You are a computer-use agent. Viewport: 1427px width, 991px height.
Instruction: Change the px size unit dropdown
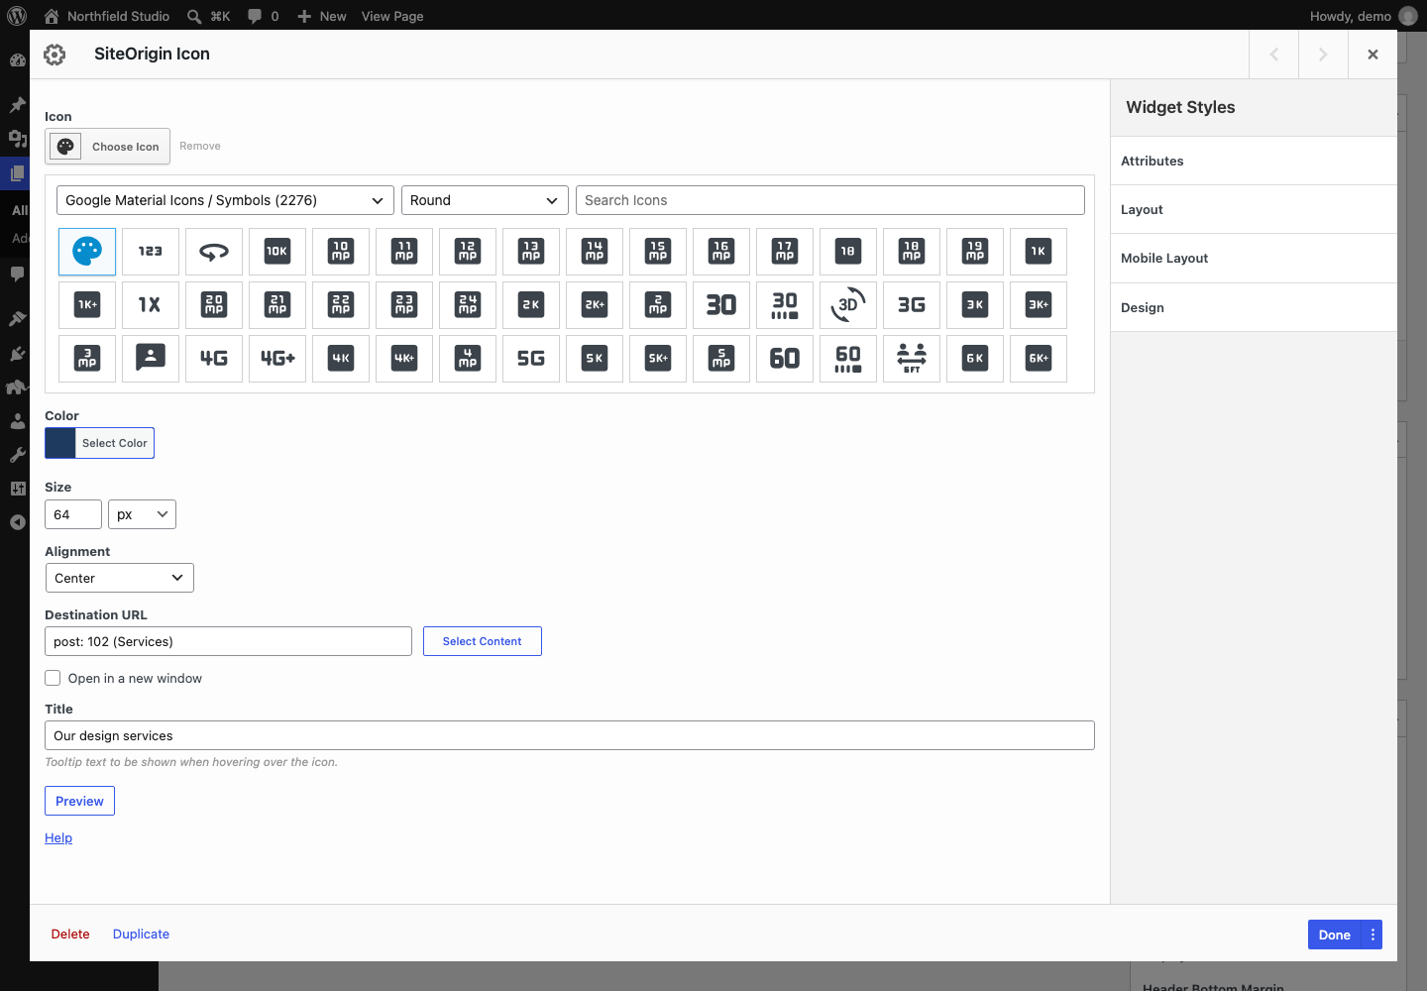point(142,514)
